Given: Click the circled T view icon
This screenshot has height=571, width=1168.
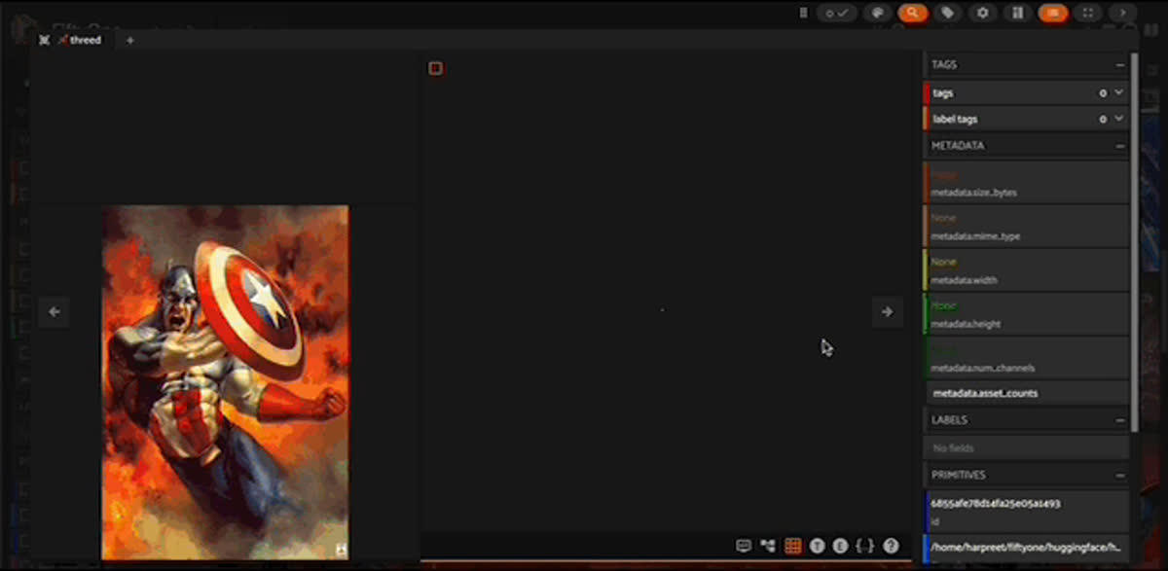Looking at the screenshot, I should click(x=818, y=547).
